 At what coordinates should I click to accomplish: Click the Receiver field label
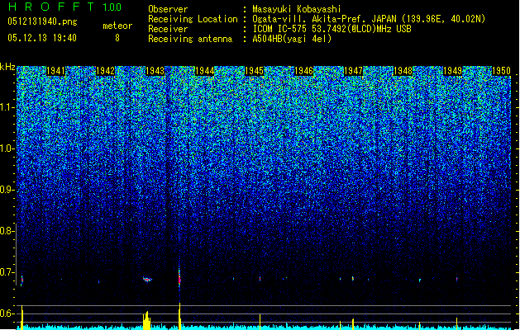(x=168, y=29)
